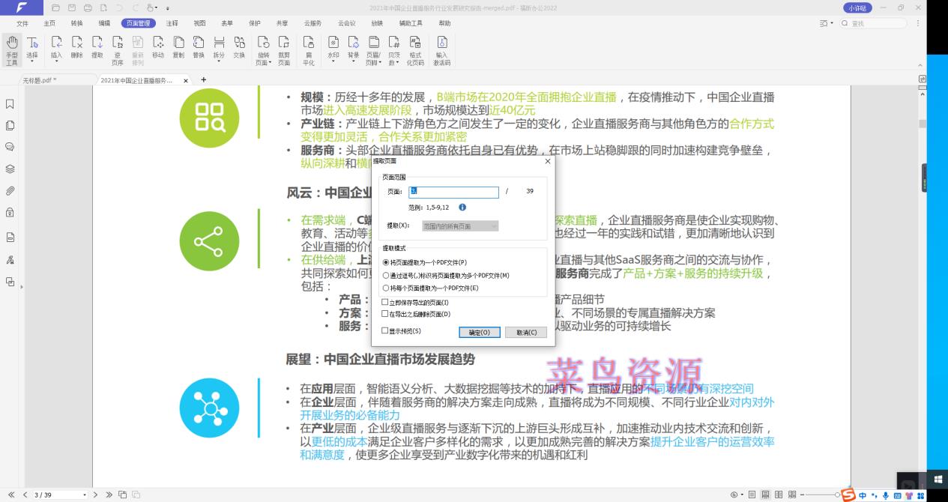The image size is (948, 502).
Task: Open the page number dropdown in the status bar
Action: tap(85, 495)
